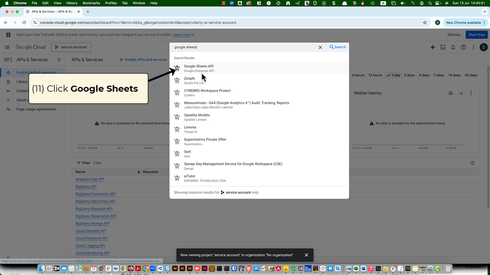Open Cloud Logging API link
The image size is (490, 275).
pos(90,245)
